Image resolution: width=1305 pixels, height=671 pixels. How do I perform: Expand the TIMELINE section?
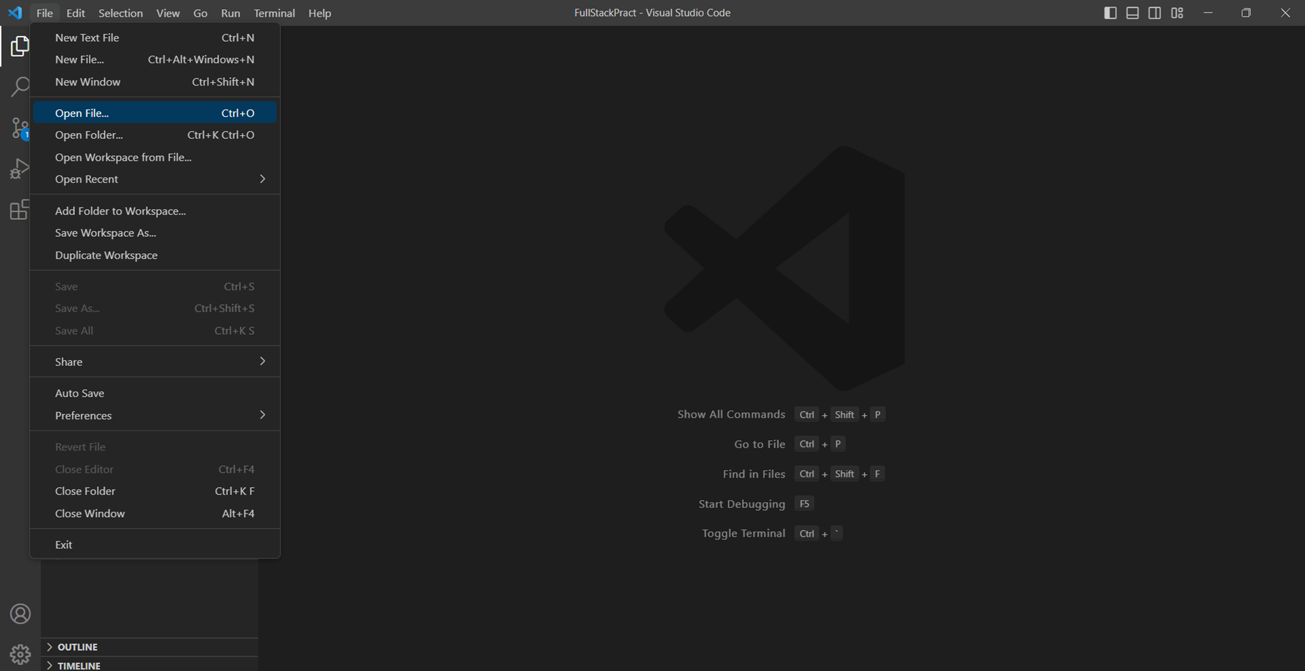[149, 664]
